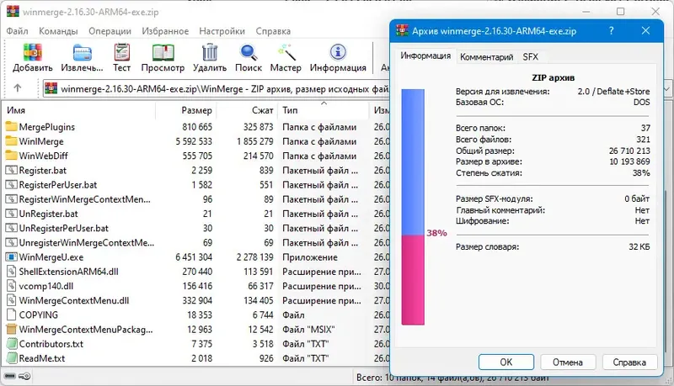Viewport: 674px width, 386px height.
Task: Confirm dialog with OK button
Action: 506,362
